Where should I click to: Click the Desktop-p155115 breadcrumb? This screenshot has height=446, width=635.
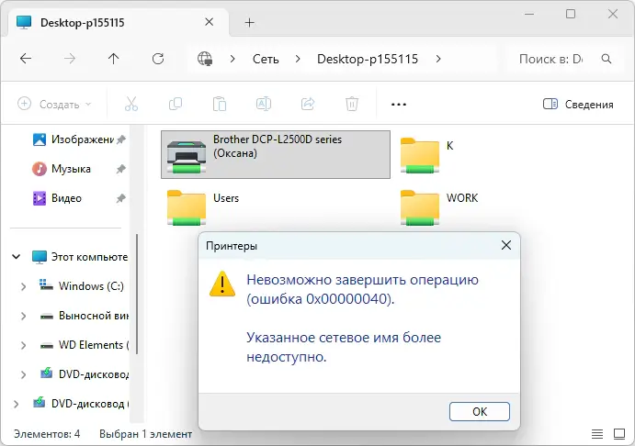(x=368, y=59)
